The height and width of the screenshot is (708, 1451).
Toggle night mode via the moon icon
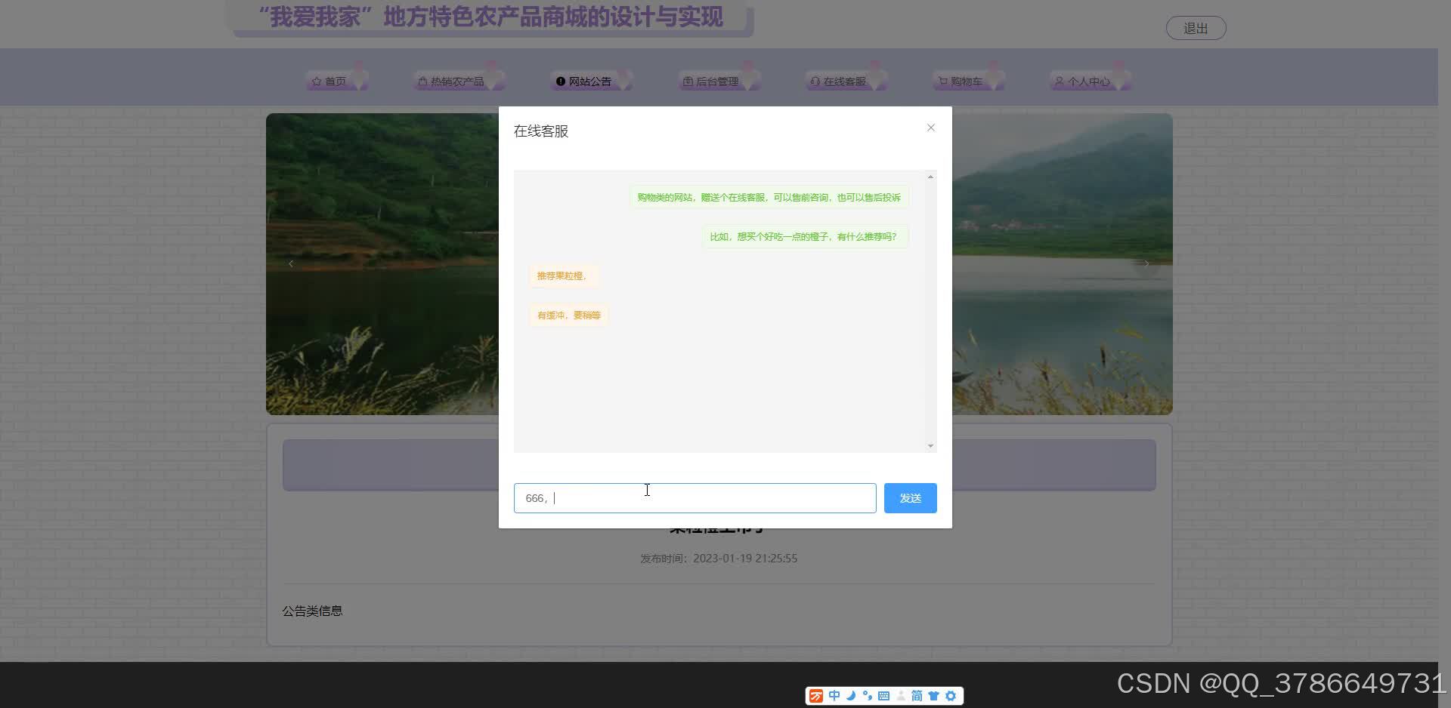pos(850,695)
